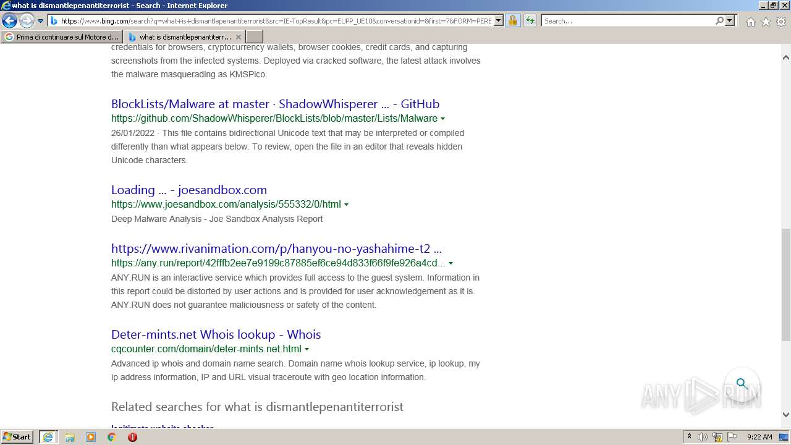791x445 pixels.
Task: Open the volume speaker tray icon
Action: (x=702, y=437)
